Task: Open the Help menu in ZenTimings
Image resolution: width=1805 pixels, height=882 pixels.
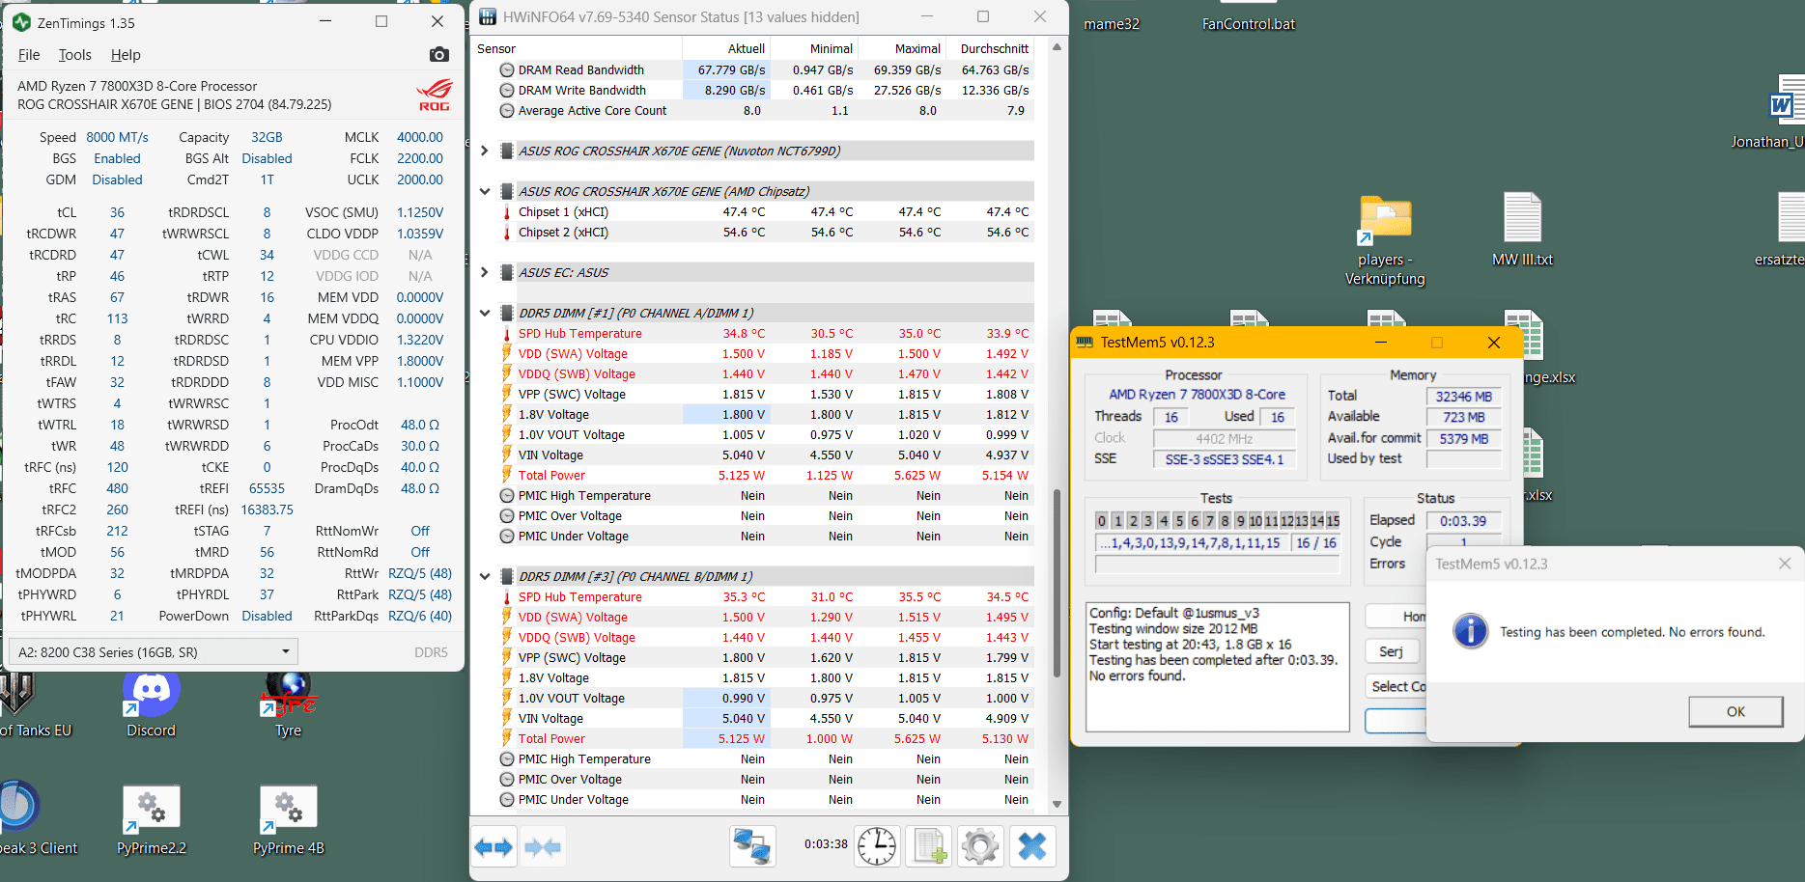Action: tap(126, 55)
